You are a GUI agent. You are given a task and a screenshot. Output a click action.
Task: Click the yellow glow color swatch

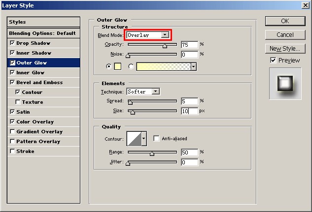118,66
